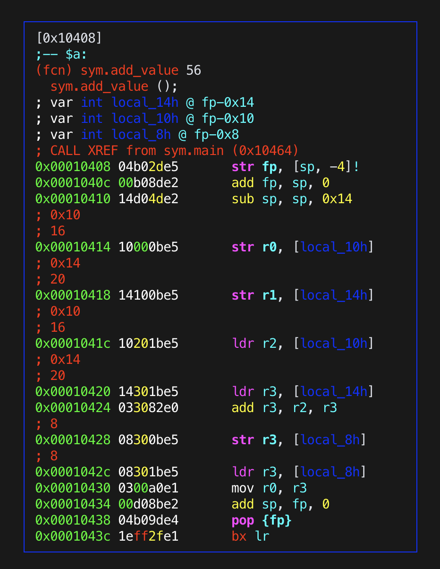Select the 'mov r0, r3' instruction

(x=269, y=488)
